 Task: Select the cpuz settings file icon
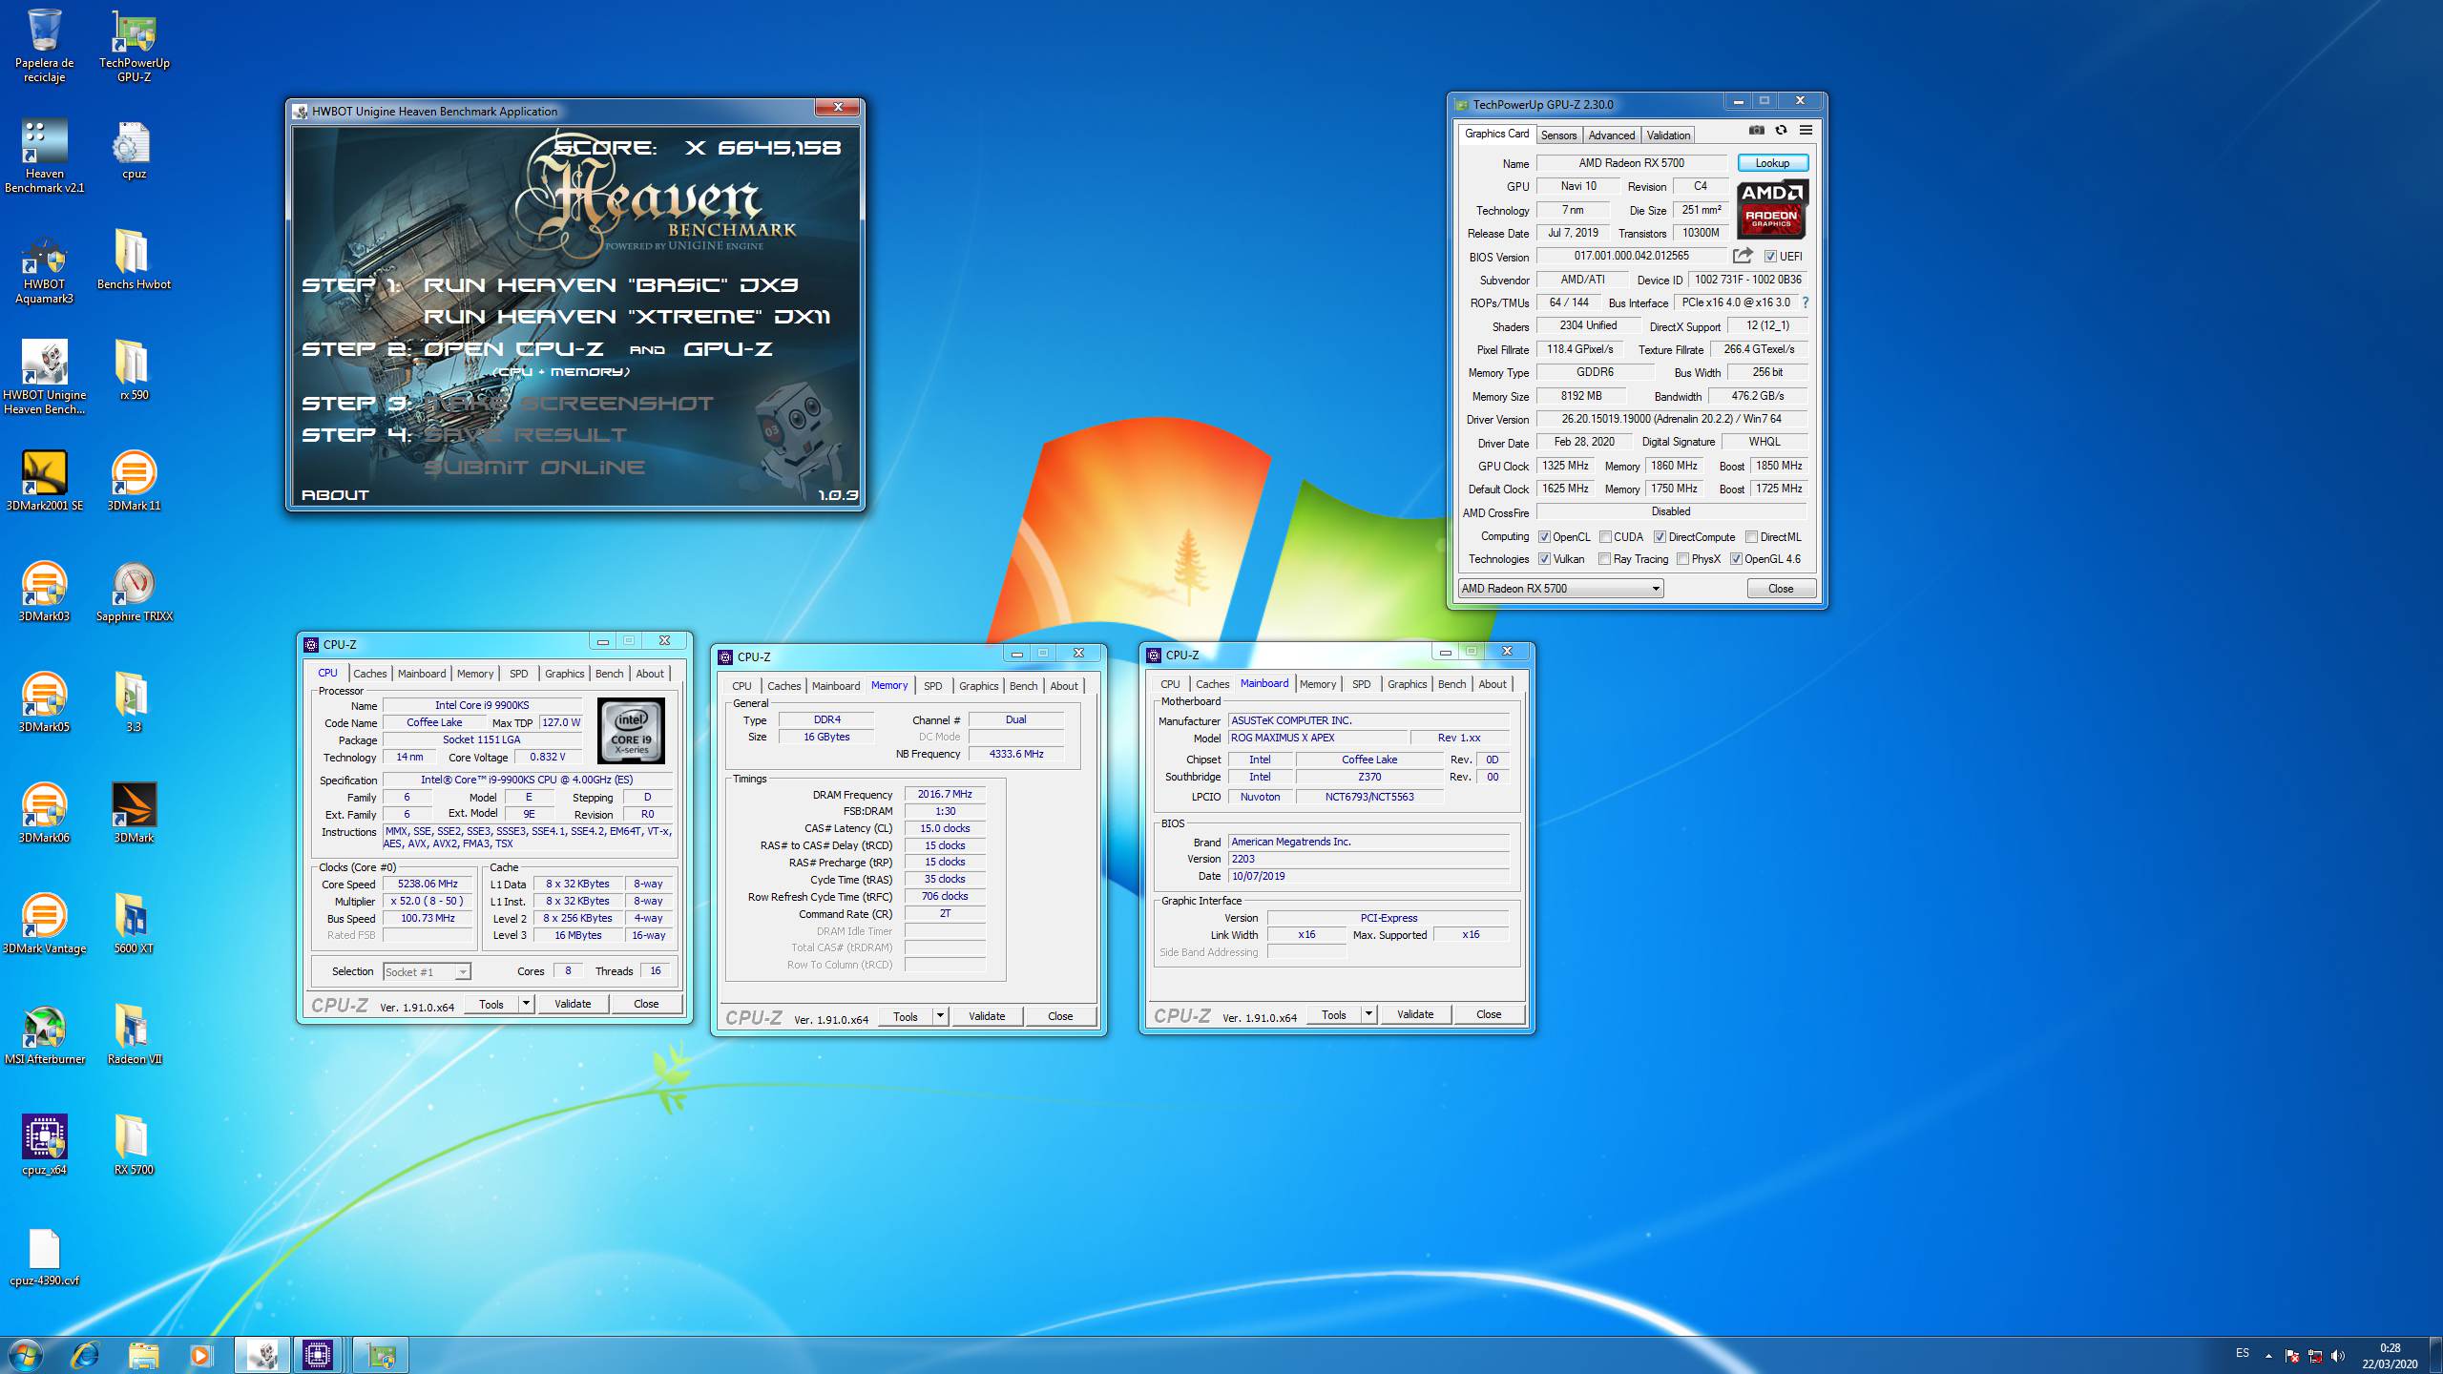tap(134, 150)
